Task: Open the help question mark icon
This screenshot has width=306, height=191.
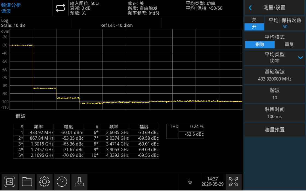Action: click(x=62, y=182)
